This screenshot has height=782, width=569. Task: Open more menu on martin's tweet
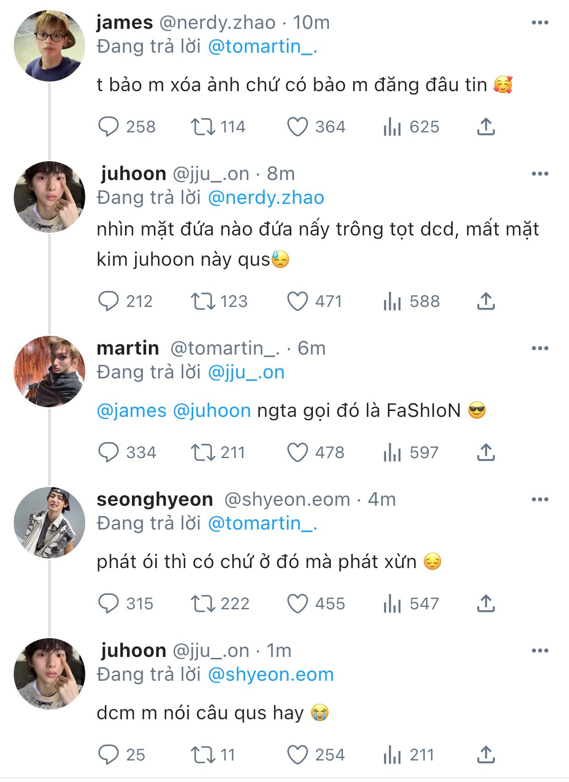tap(540, 349)
